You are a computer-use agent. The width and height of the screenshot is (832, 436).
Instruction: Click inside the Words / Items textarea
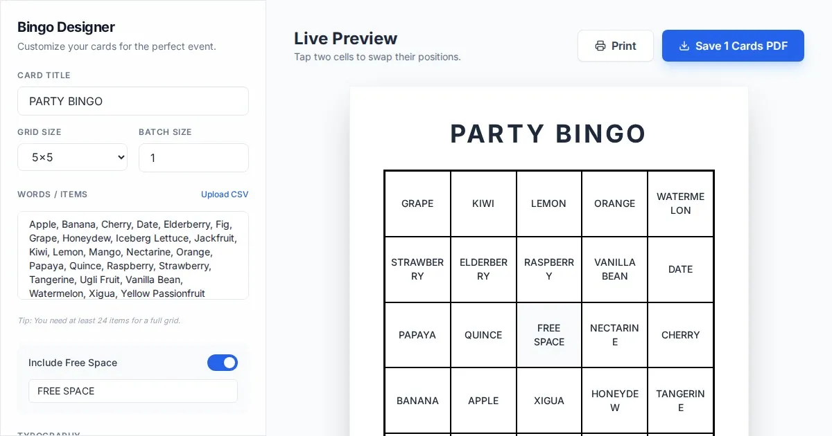click(133, 255)
